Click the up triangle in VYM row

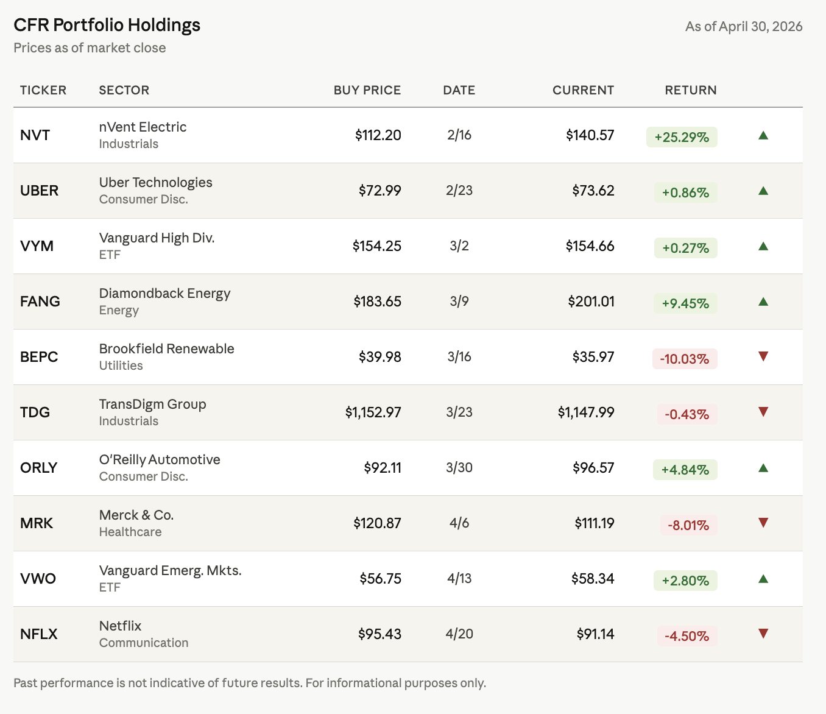coord(763,246)
